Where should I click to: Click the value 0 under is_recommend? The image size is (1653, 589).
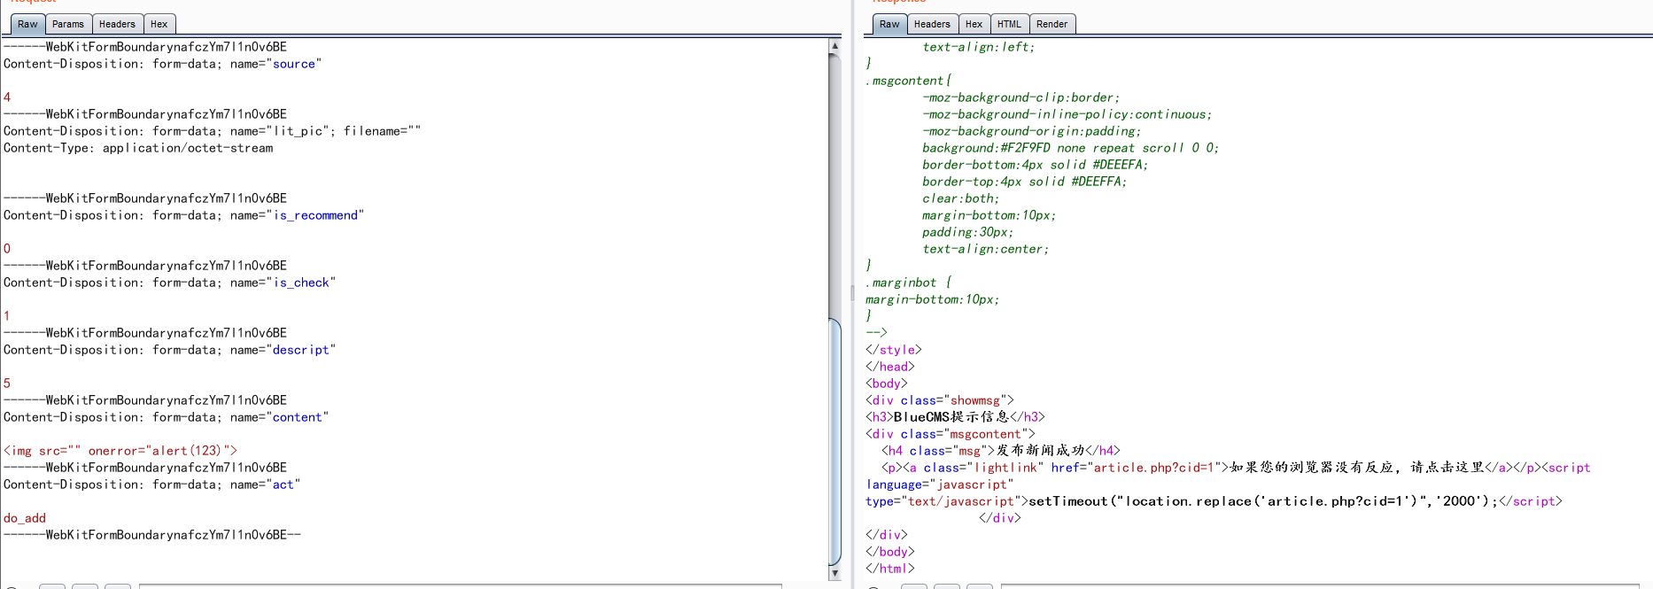(7, 249)
